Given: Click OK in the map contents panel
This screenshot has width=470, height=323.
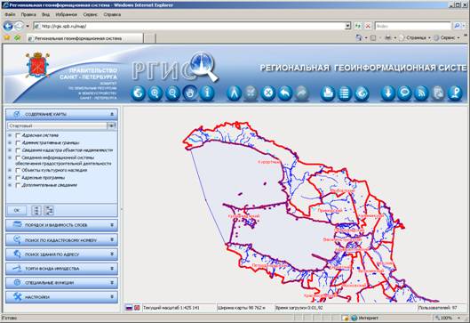Looking at the screenshot, I should point(17,210).
